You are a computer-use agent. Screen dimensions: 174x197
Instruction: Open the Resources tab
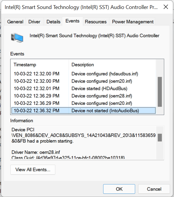click(96, 22)
